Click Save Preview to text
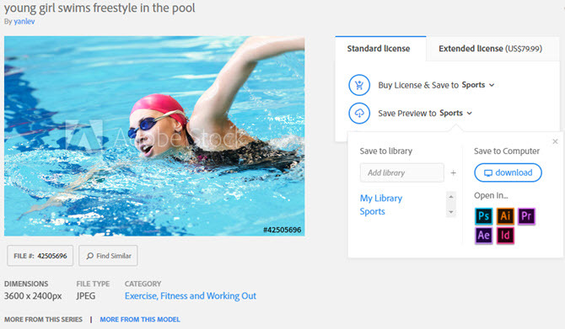565x329 pixels. pyautogui.click(x=406, y=114)
